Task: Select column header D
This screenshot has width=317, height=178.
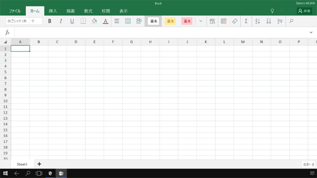Action: tap(76, 42)
